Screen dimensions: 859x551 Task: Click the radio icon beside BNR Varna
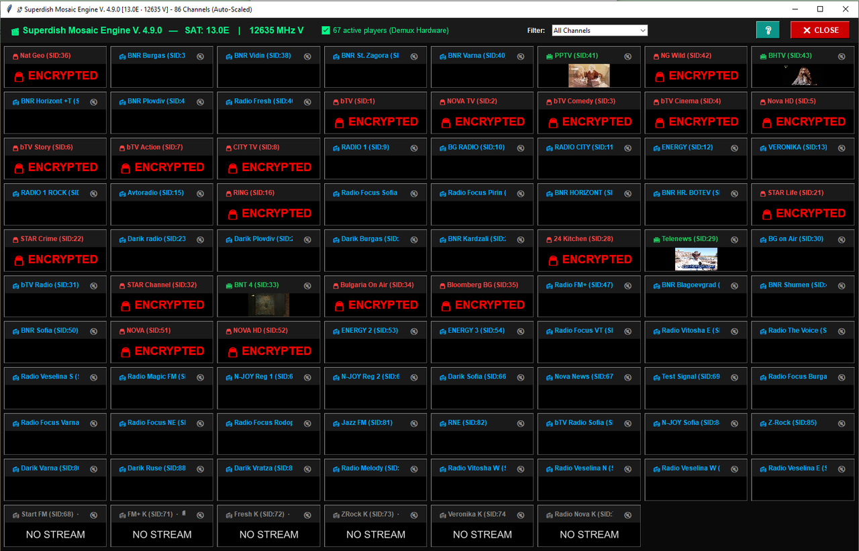point(443,56)
